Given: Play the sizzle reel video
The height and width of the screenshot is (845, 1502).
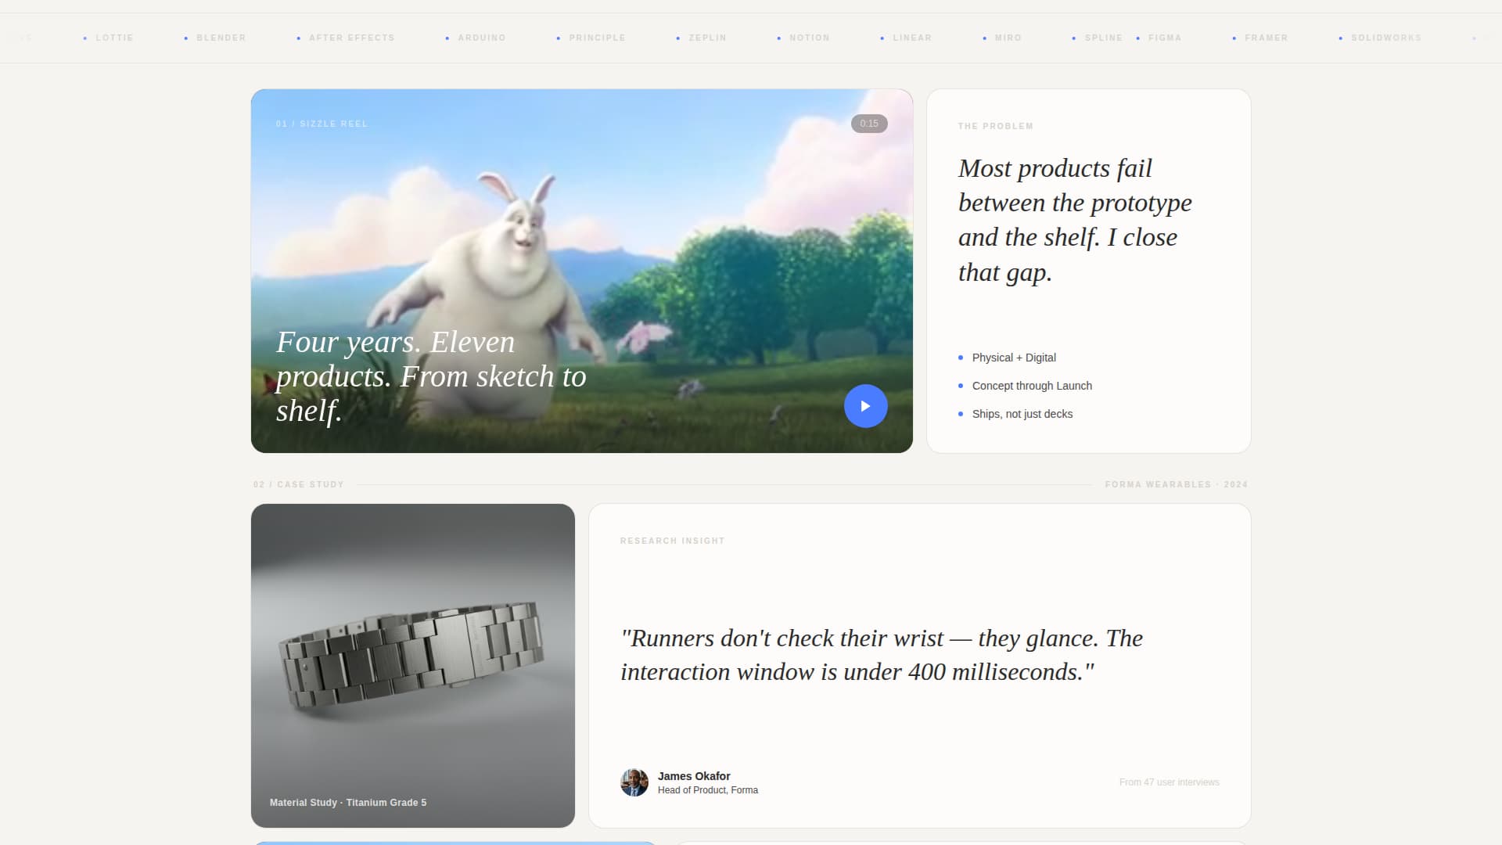Looking at the screenshot, I should tap(865, 406).
